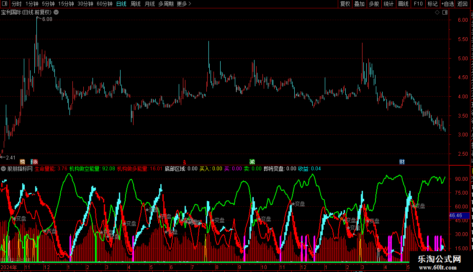Click the 宝利国际(日线,前复权) chart title

pos(26,13)
